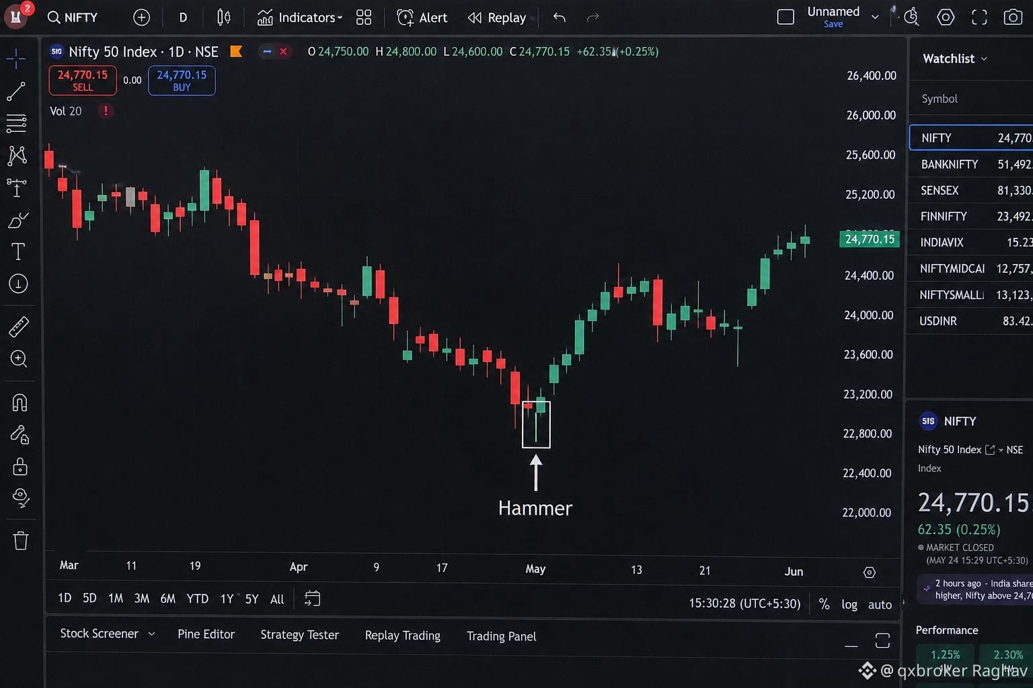
Task: Toggle percent scale on price axis
Action: click(x=824, y=604)
